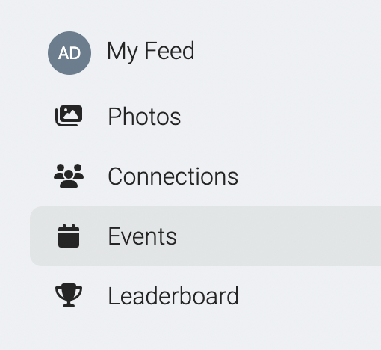
Task: Click the "My Feed" text label
Action: (x=151, y=52)
